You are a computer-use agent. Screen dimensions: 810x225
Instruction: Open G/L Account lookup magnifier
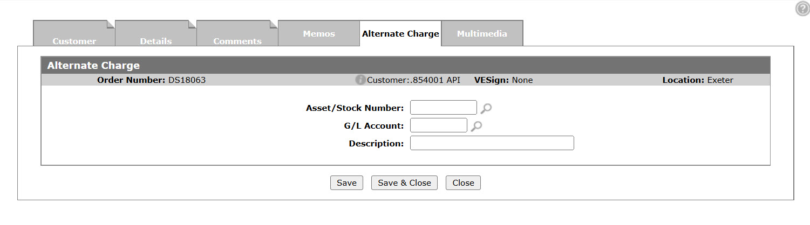(477, 126)
